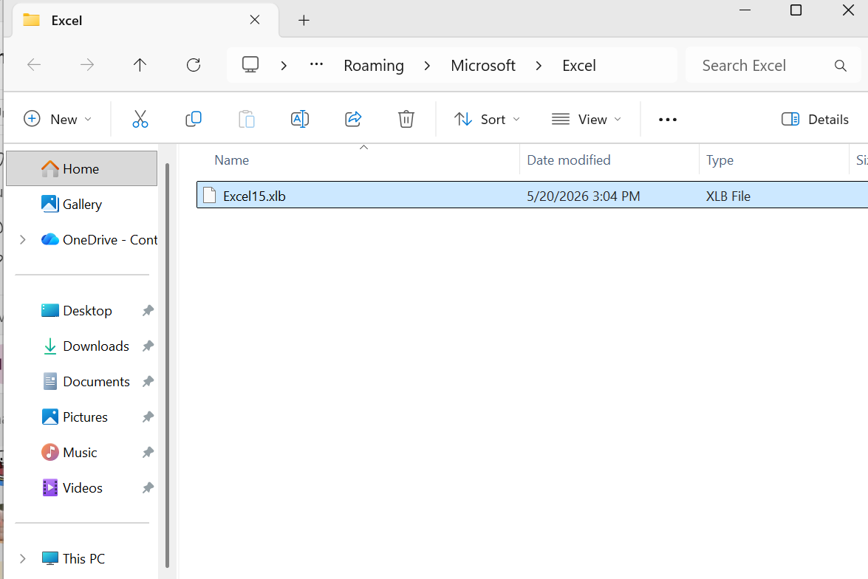Maximize the File Explorer window
Viewport: 868px width, 579px height.
(x=796, y=10)
